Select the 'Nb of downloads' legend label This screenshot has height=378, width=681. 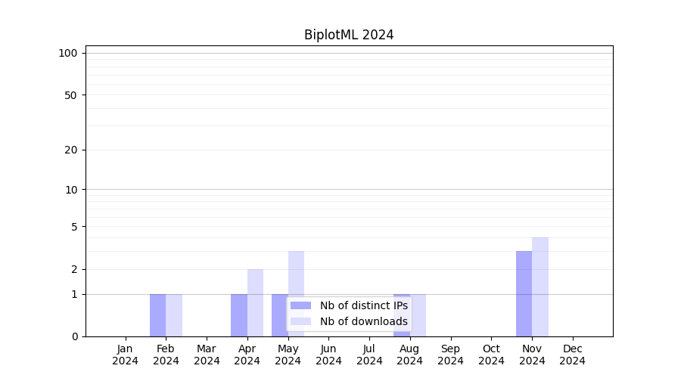(x=363, y=321)
